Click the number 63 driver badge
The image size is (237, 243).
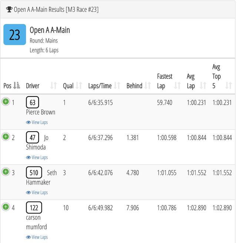point(33,102)
